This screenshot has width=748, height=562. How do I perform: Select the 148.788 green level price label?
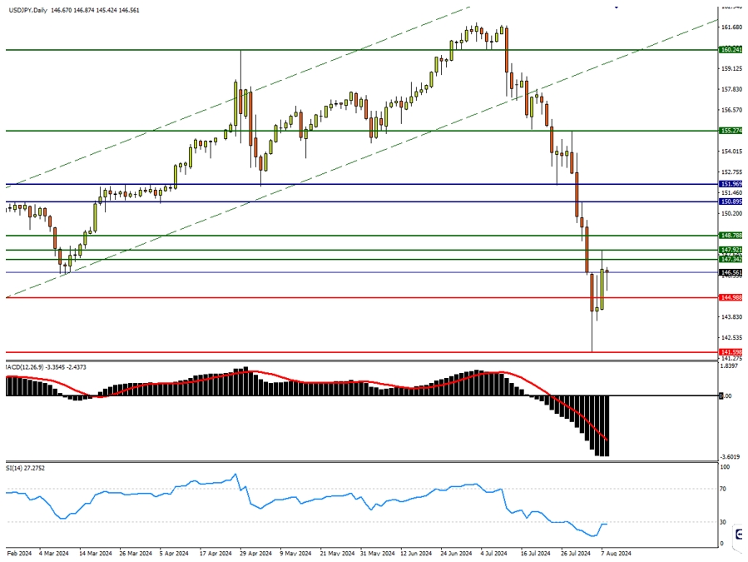pos(731,236)
